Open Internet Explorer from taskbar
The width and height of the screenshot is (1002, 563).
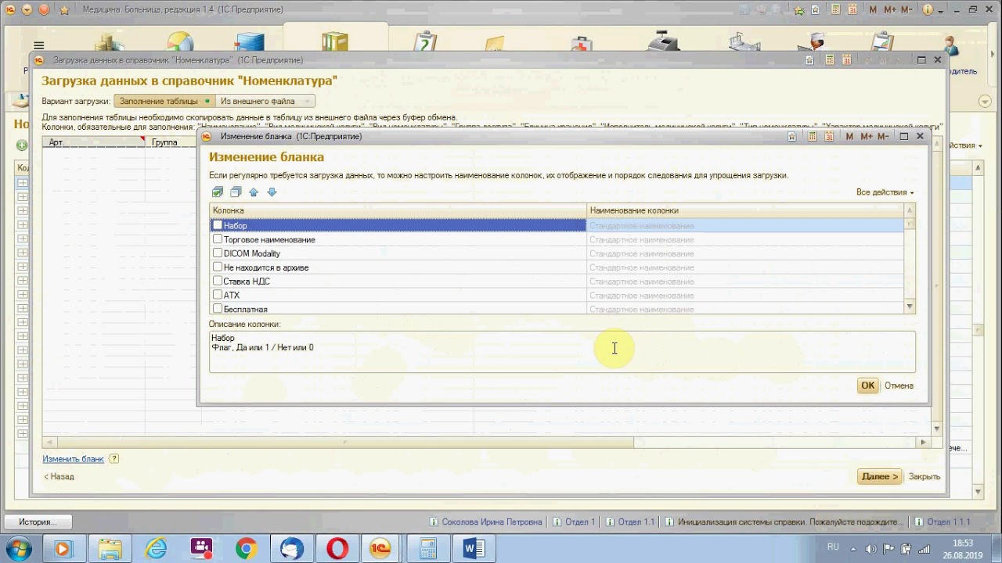coord(157,549)
